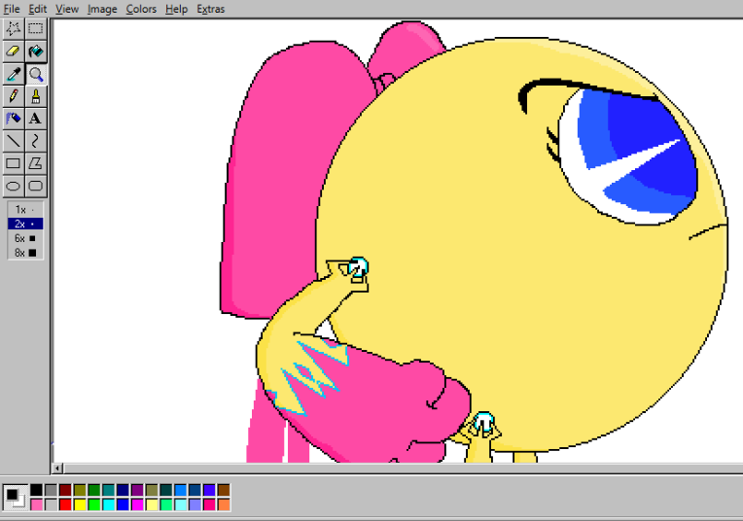This screenshot has width=743, height=521.
Task: Pick the sky blue swatch in top row
Action: click(181, 490)
